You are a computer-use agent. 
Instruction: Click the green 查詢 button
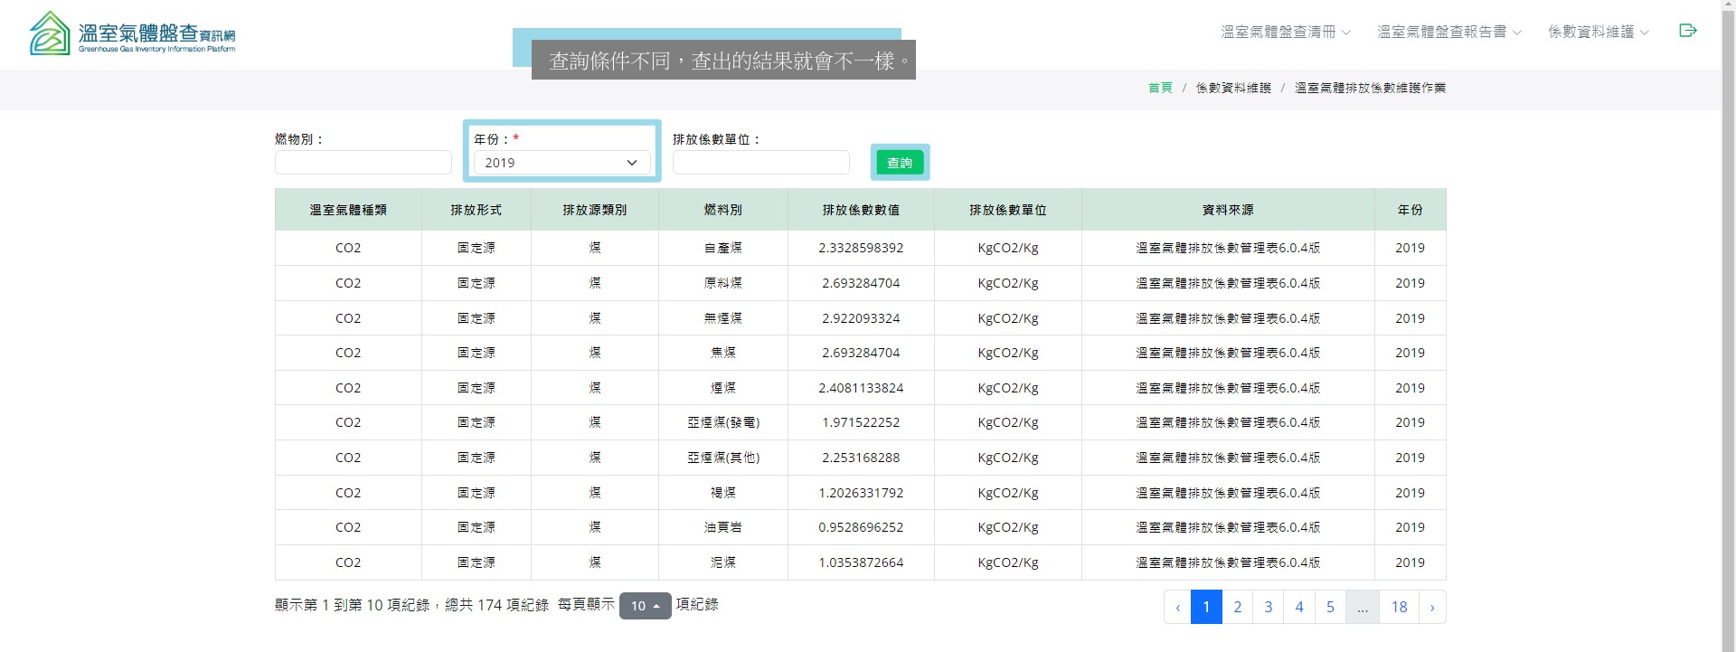pyautogui.click(x=900, y=163)
